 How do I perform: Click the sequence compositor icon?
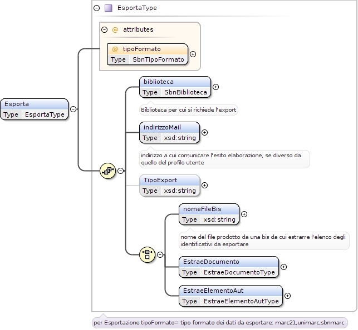pos(108,171)
